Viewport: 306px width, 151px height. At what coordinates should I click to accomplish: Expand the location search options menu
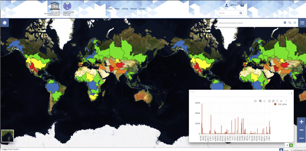[x=295, y=23]
